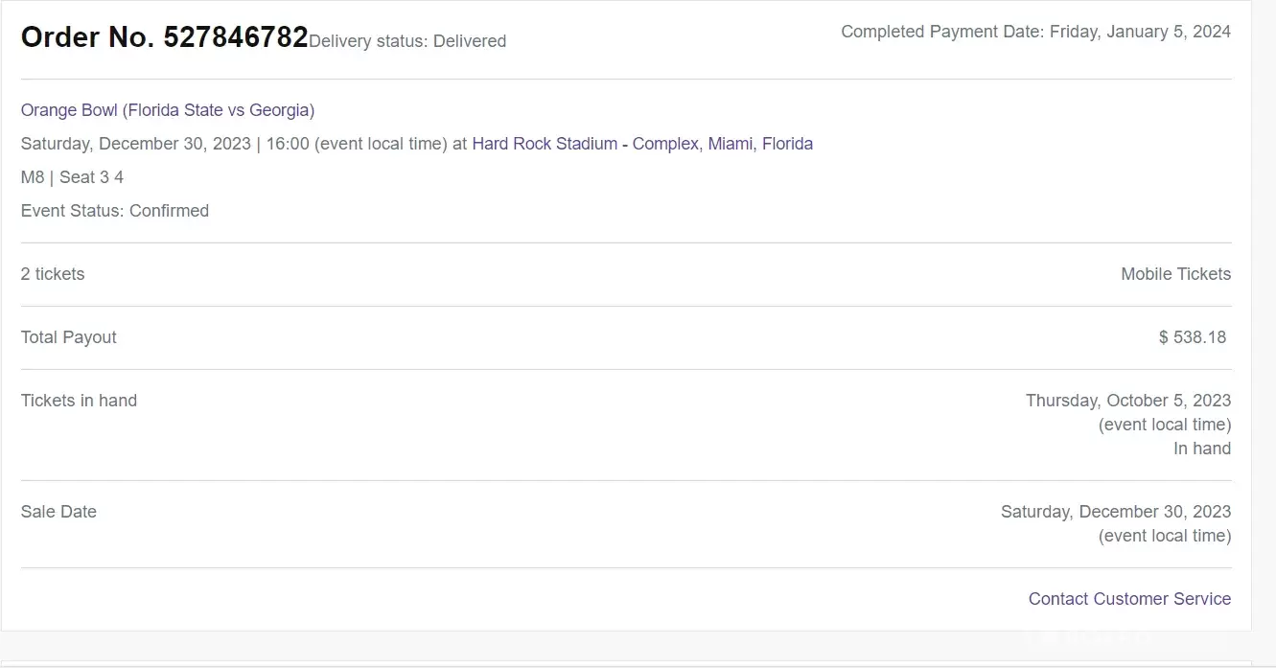The height and width of the screenshot is (668, 1276).
Task: Open Contact Customer Service link
Action: click(x=1129, y=599)
